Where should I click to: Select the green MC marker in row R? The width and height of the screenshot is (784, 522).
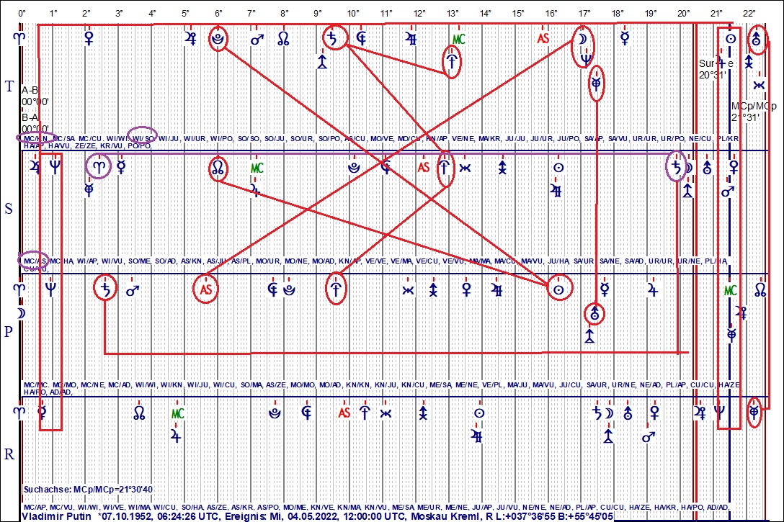(x=177, y=413)
